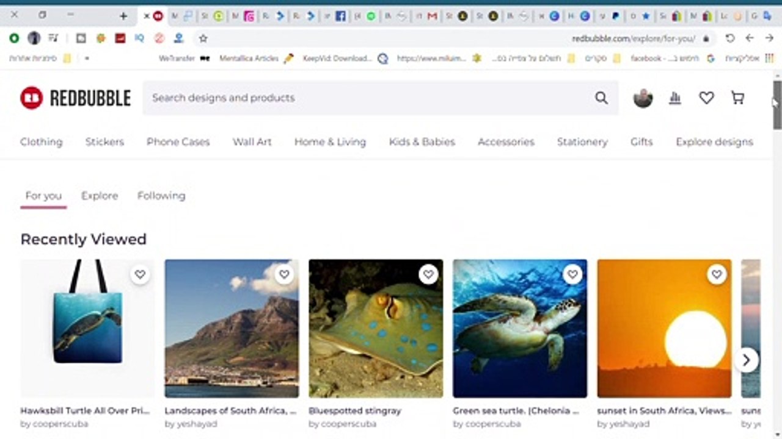Viewport: 782px width, 439px height.
Task: Open Gifts category menu
Action: tap(641, 142)
